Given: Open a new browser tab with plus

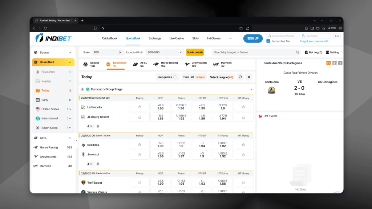Looking at the screenshot, I should click(x=82, y=21).
